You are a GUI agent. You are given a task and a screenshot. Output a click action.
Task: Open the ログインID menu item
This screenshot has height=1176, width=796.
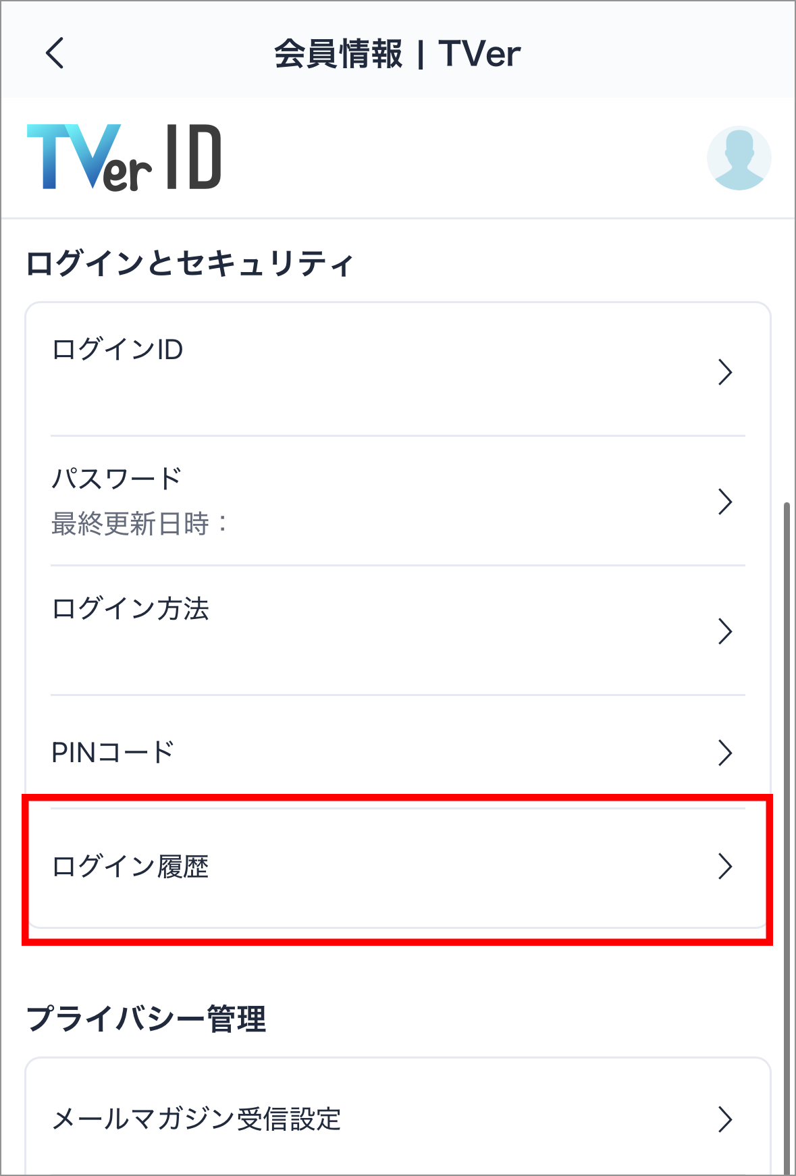[398, 372]
